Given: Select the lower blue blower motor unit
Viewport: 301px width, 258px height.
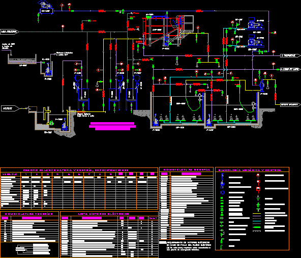Looking at the screenshot, I should pyautogui.click(x=255, y=41).
